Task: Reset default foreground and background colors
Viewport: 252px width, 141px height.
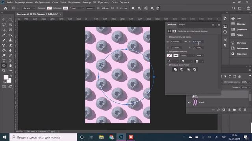Action: click(4, 82)
